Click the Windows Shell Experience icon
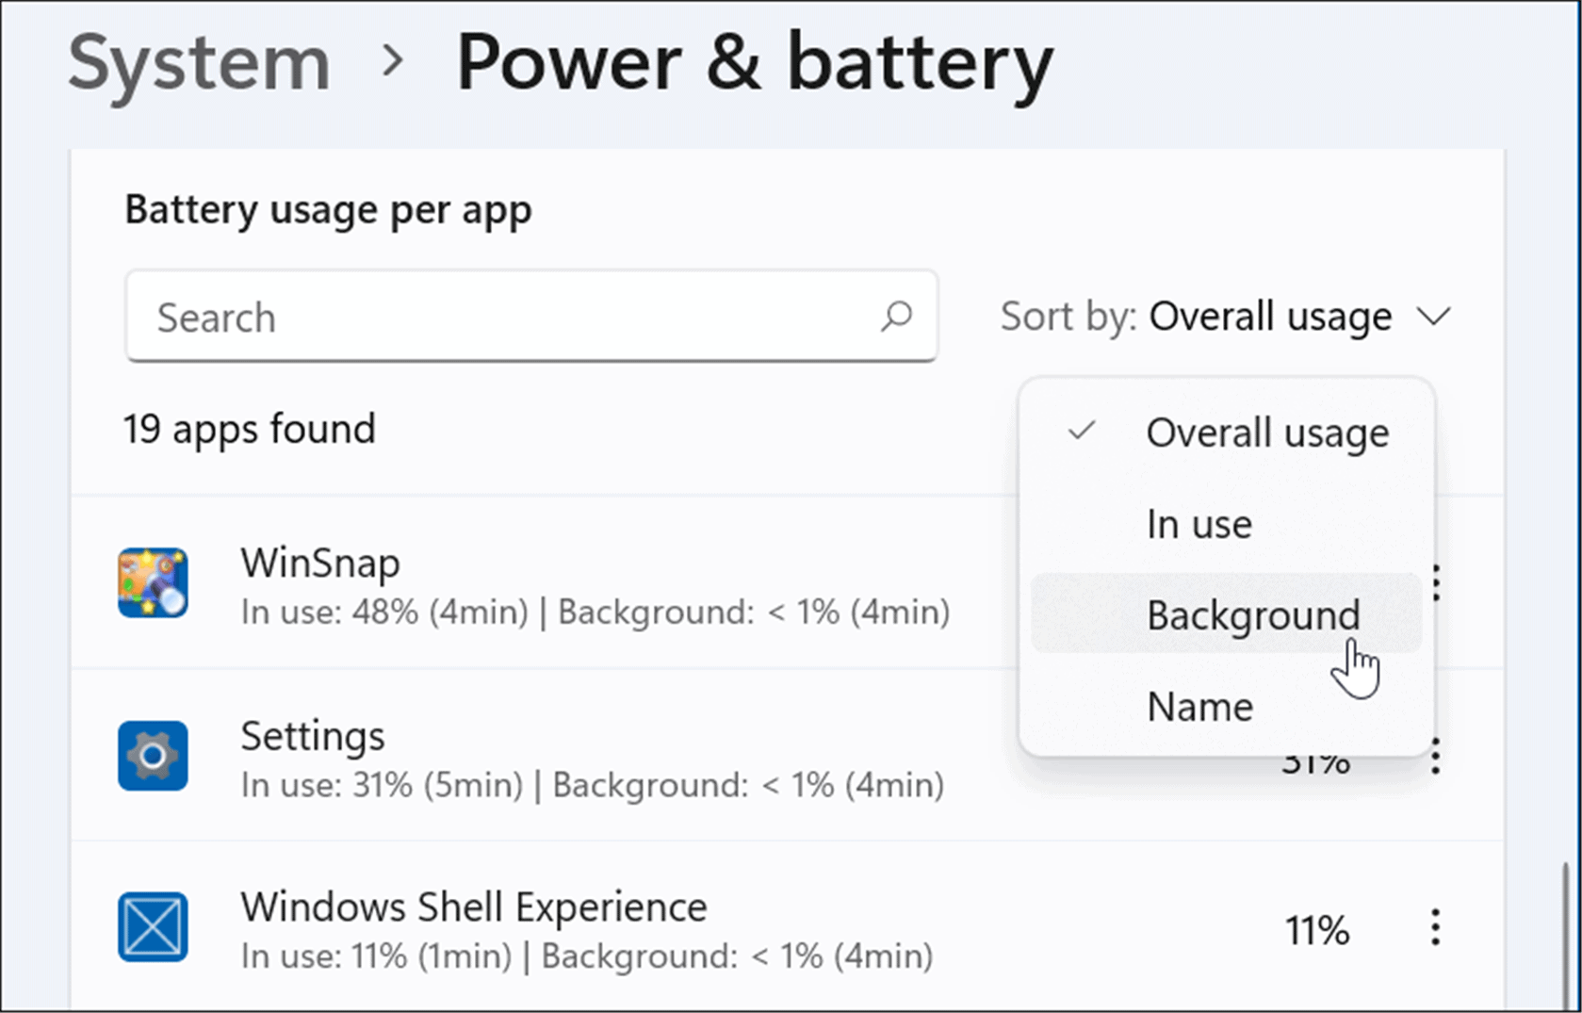1582x1013 pixels. pyautogui.click(x=153, y=927)
